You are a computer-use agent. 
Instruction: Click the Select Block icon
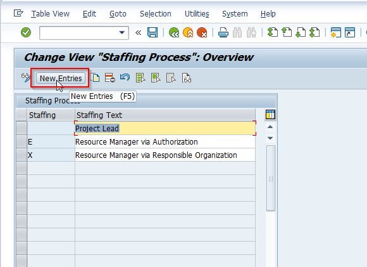point(156,77)
